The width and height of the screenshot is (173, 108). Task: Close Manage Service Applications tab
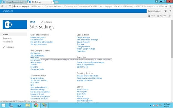click(25, 2)
